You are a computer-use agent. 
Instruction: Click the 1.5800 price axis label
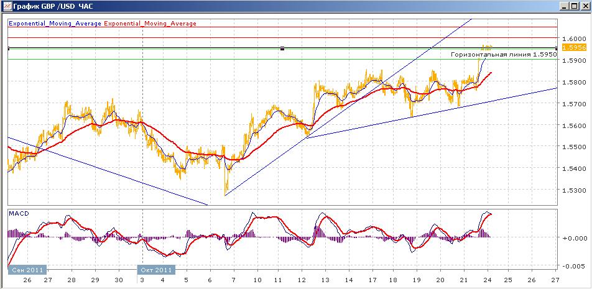[x=574, y=82]
